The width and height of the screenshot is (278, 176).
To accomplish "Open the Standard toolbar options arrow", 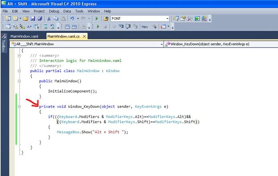I will click(210, 20).
